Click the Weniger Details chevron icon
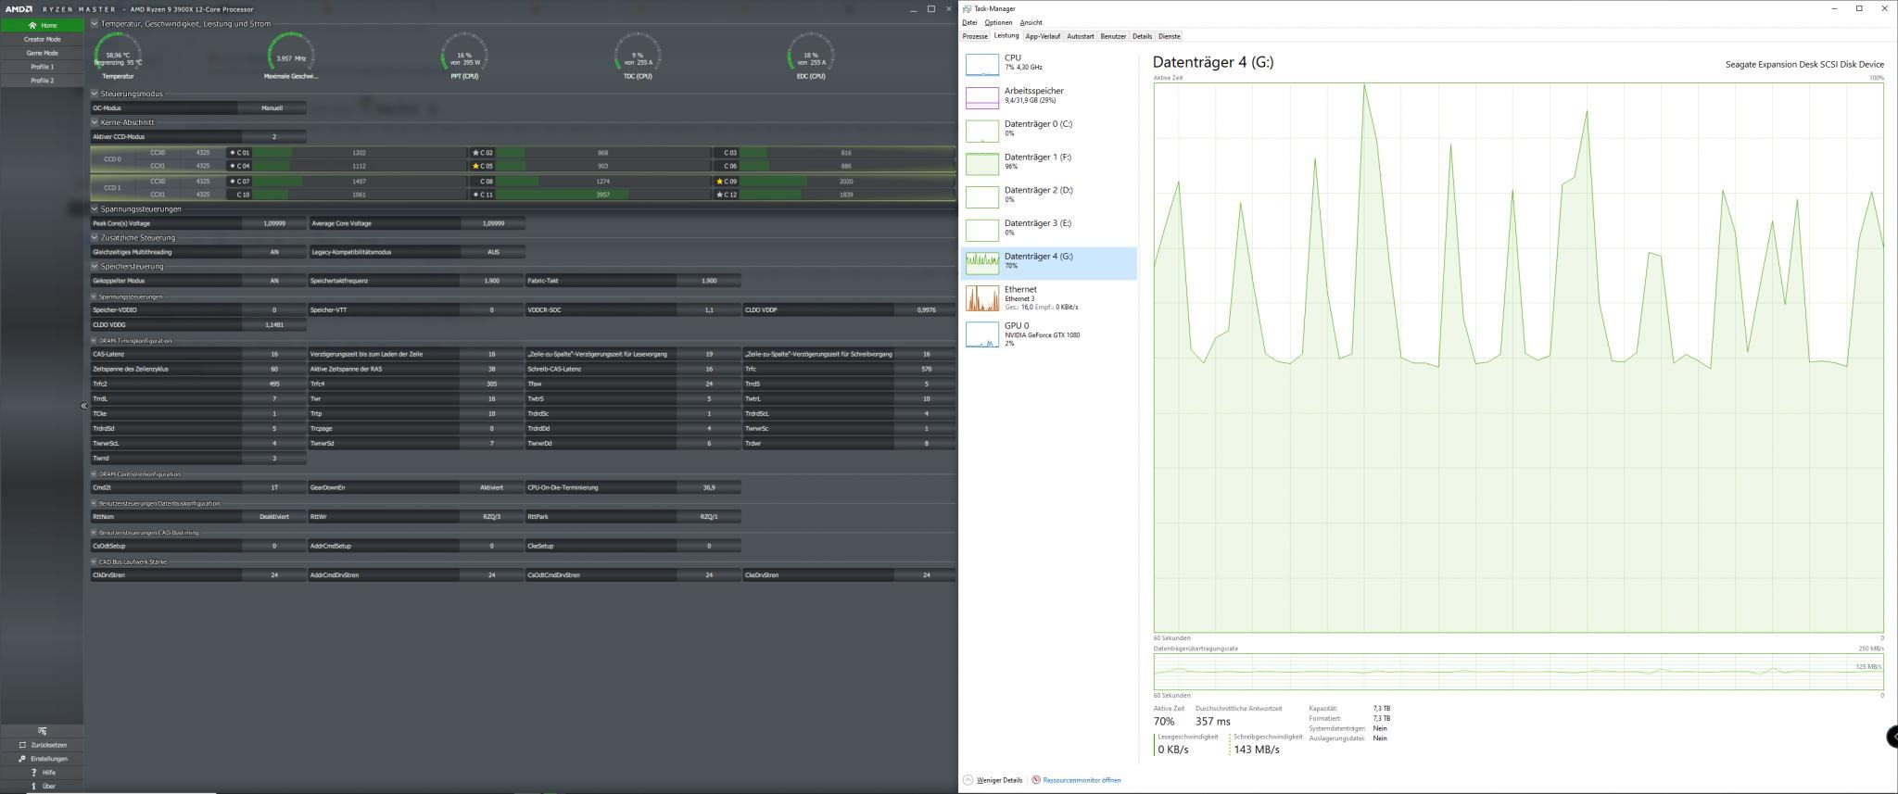The height and width of the screenshot is (794, 1898). [x=968, y=780]
